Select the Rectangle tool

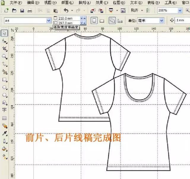point(4,80)
